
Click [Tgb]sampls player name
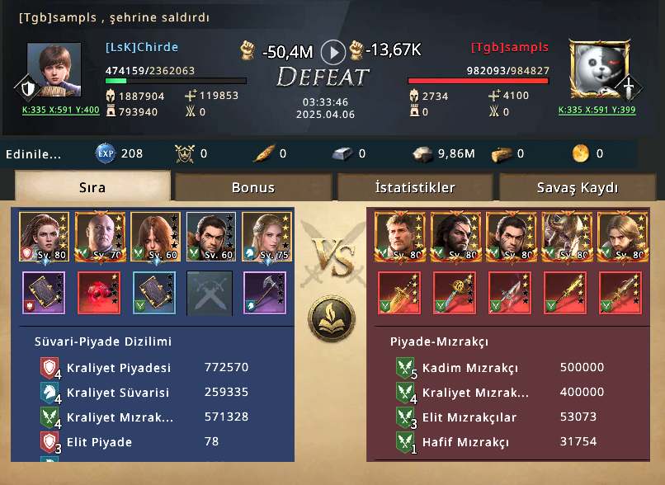pos(509,48)
